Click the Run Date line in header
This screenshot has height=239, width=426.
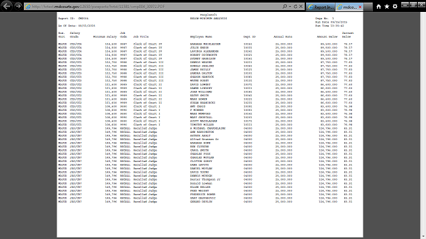[331, 22]
